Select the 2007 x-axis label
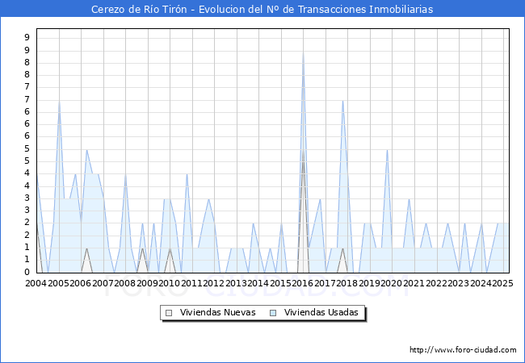This screenshot has height=363, width=525. (x=103, y=283)
